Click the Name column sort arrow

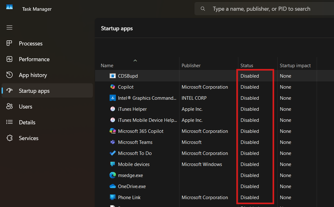pyautogui.click(x=136, y=60)
